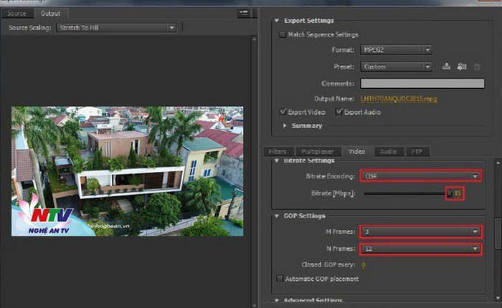Enable Automatic GOP placement

pyautogui.click(x=280, y=279)
